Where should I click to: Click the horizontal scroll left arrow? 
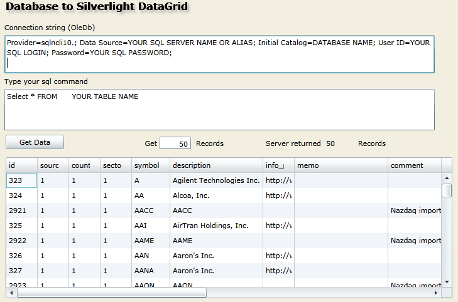pyautogui.click(x=11, y=293)
